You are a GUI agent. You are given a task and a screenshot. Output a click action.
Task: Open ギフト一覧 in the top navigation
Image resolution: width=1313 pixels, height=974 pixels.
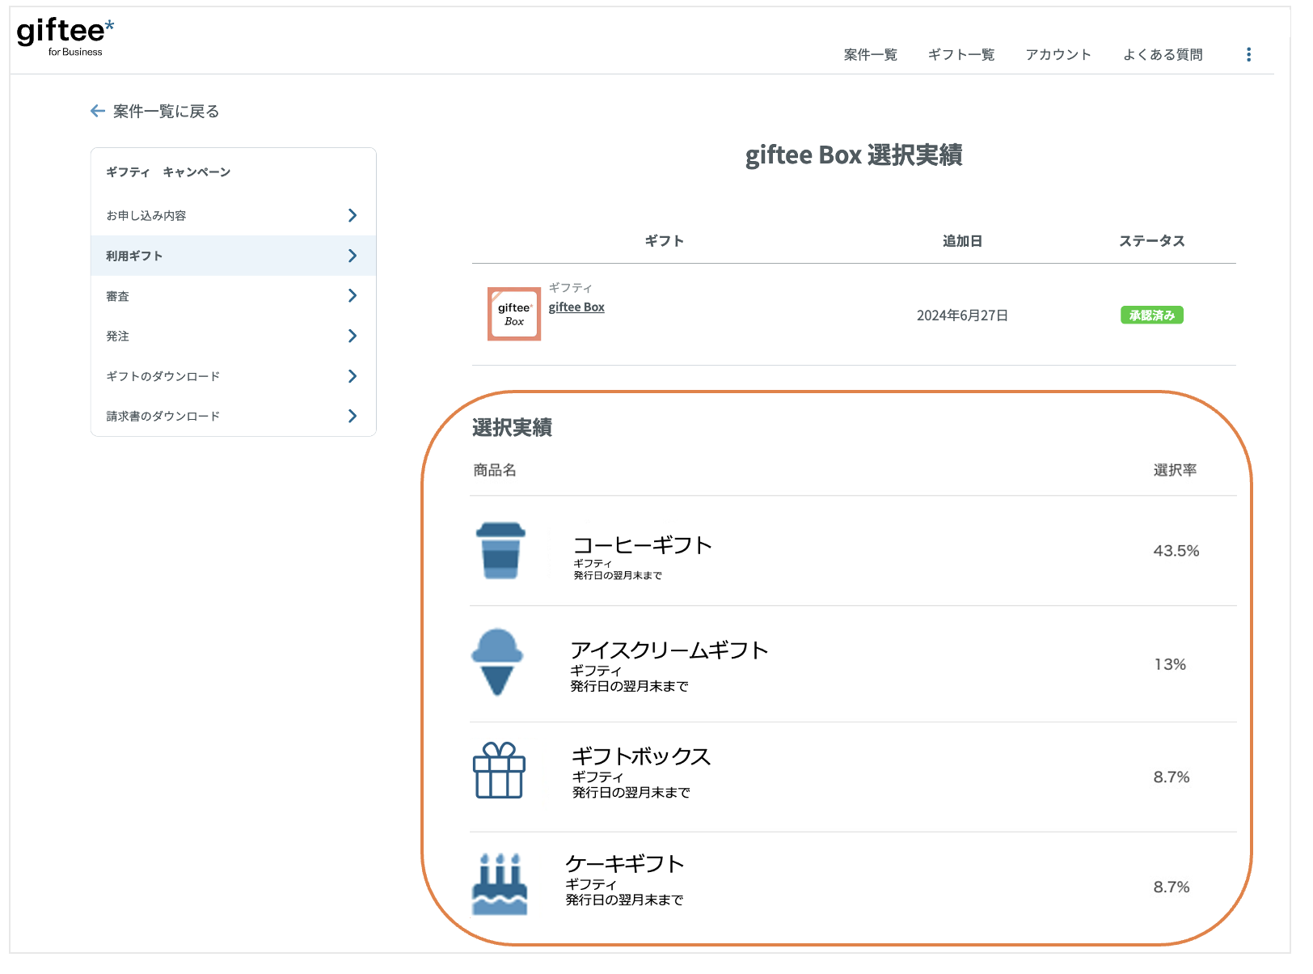(961, 54)
